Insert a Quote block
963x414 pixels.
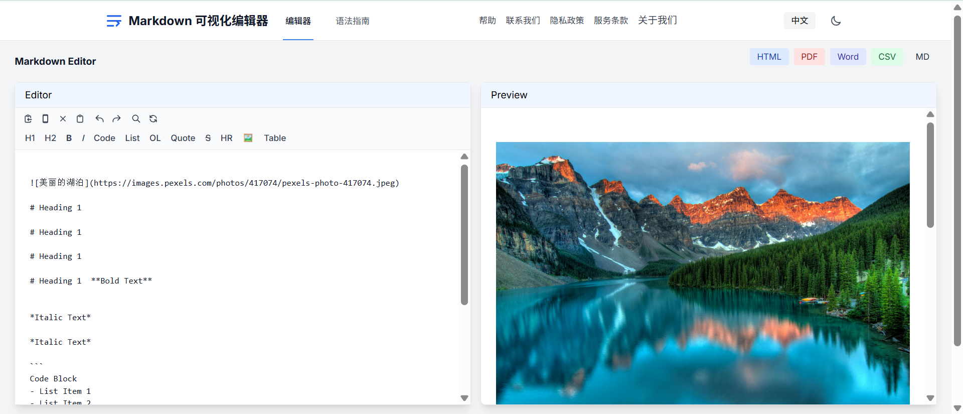click(x=183, y=138)
